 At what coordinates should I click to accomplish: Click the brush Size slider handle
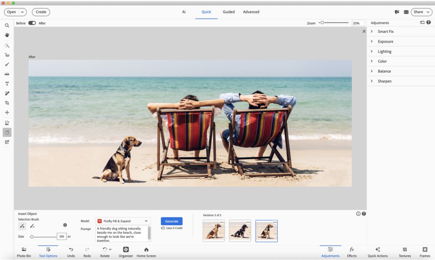tap(32, 237)
